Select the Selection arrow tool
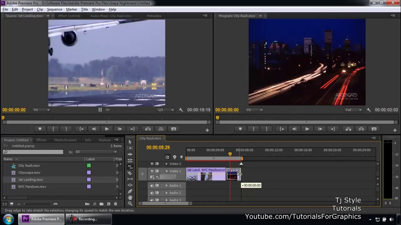401x225 pixels. click(x=130, y=142)
